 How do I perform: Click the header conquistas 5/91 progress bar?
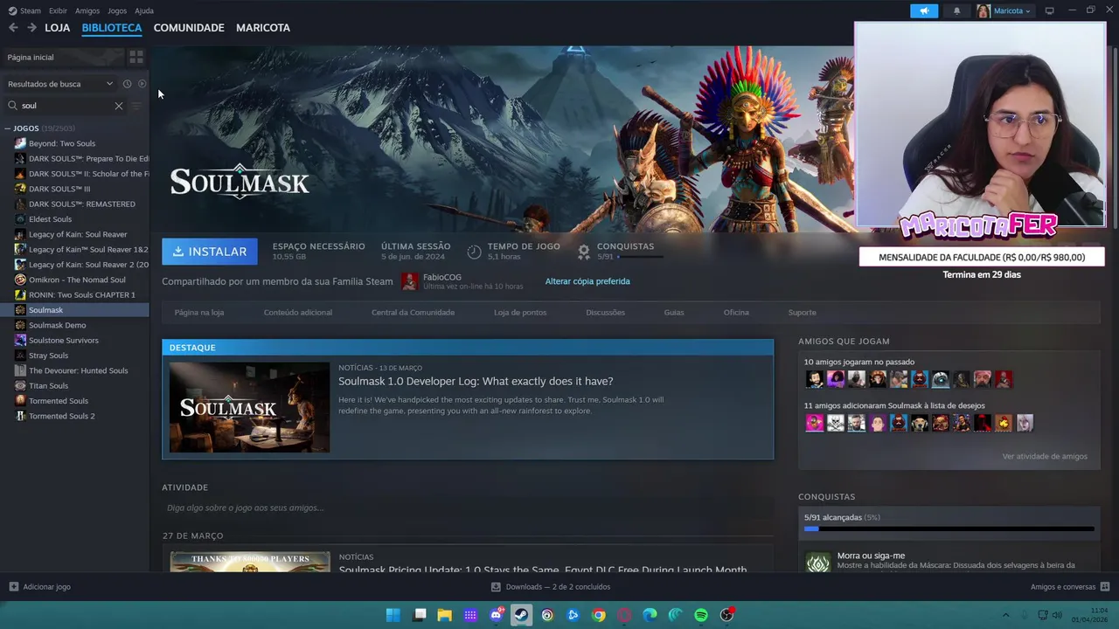click(x=640, y=257)
